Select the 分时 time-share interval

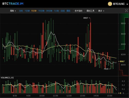[x=21, y=11]
